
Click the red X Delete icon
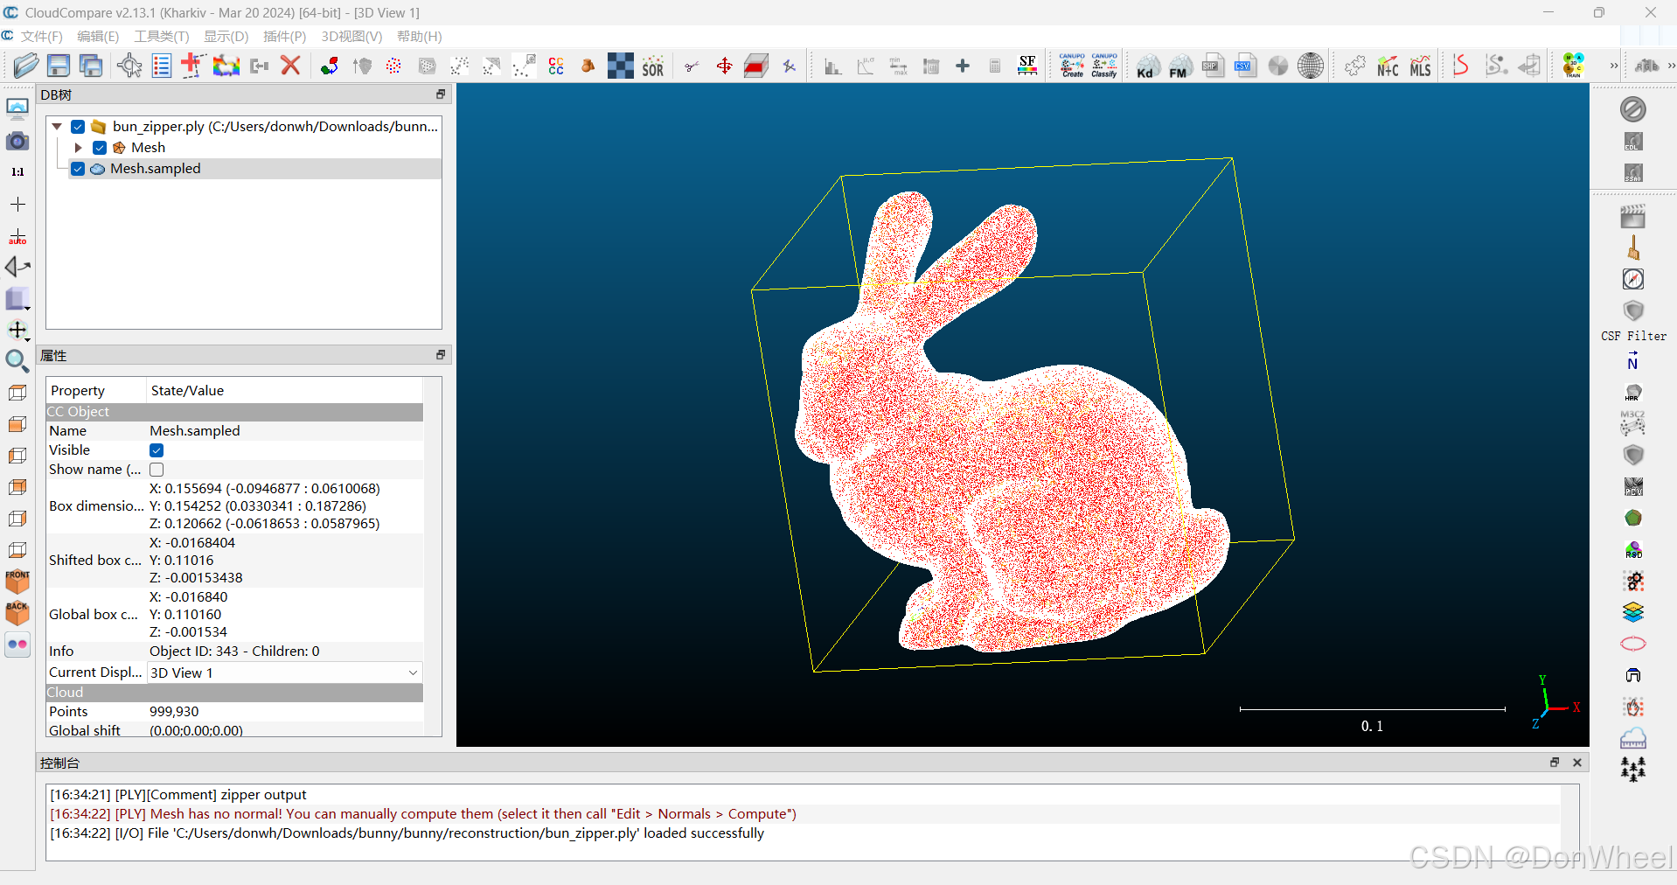click(291, 66)
